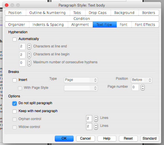Enable Automatically hyphenation checkbox

point(15,39)
